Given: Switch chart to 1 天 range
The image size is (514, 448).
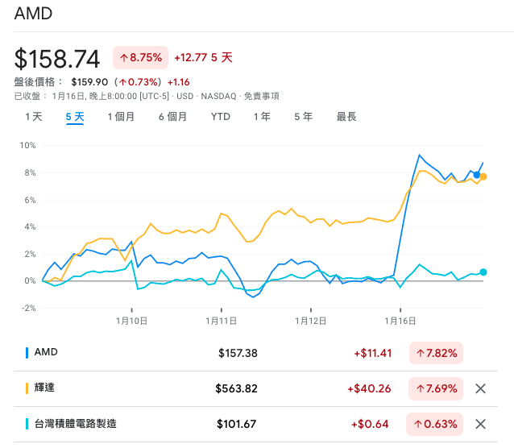Looking at the screenshot, I should pos(34,116).
